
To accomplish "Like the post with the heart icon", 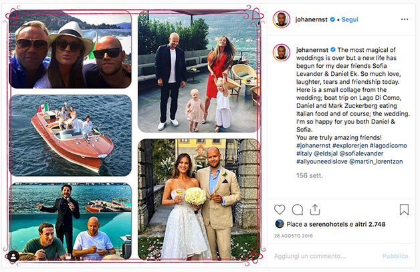I will click(280, 209).
